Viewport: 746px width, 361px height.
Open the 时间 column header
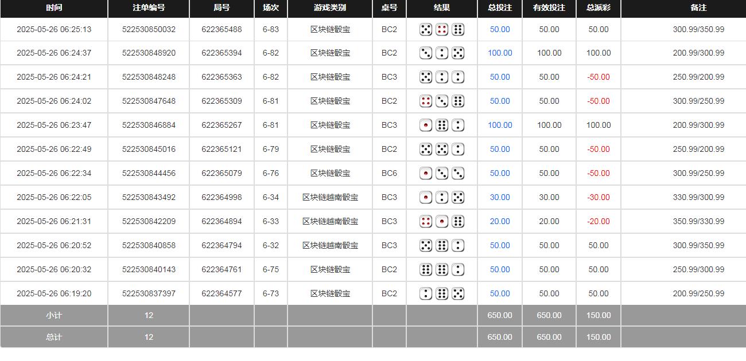(x=54, y=8)
